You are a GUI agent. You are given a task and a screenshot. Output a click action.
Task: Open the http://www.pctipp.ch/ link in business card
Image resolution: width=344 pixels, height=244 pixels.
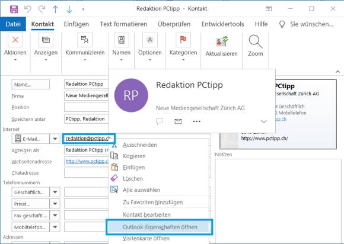click(265, 139)
